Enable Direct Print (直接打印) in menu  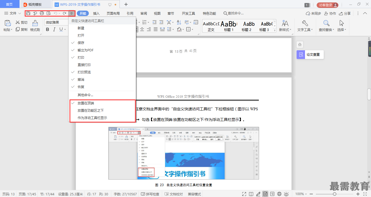pyautogui.click(x=102, y=65)
